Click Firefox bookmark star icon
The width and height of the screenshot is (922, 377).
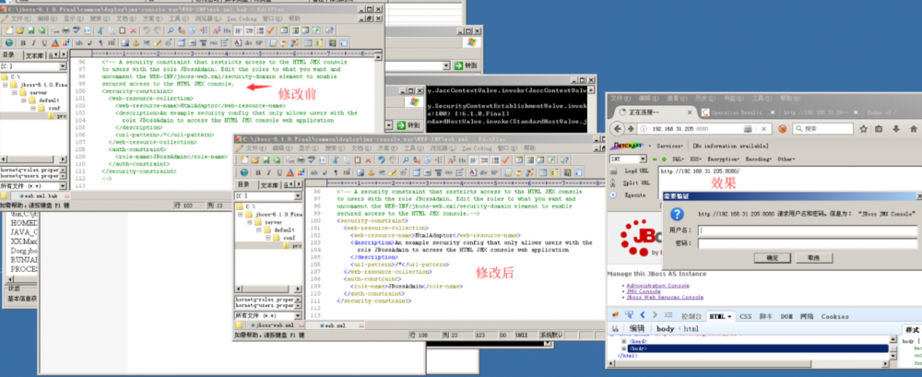pyautogui.click(x=863, y=129)
